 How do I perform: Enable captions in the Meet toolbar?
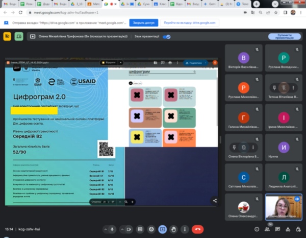coord(140,229)
